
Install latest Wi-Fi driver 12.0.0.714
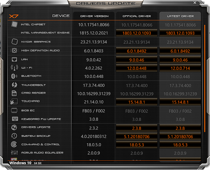180,68
